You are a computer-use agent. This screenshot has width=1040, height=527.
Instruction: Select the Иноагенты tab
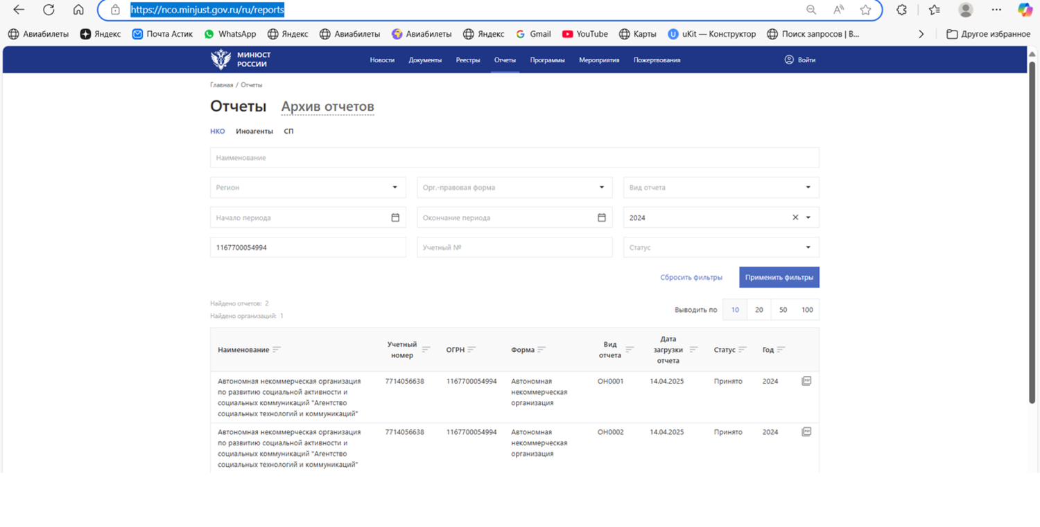pos(254,131)
